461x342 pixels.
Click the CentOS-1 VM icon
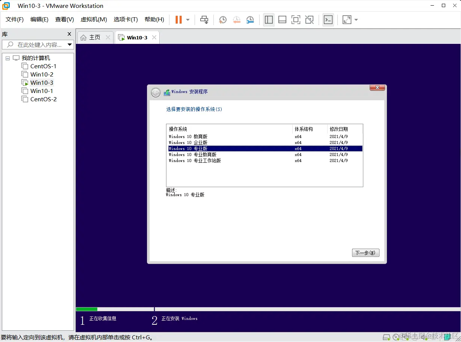pos(25,66)
